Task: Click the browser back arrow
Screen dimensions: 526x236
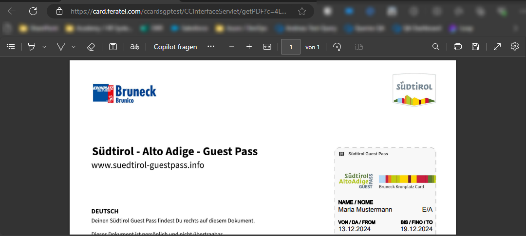Action: (x=12, y=11)
